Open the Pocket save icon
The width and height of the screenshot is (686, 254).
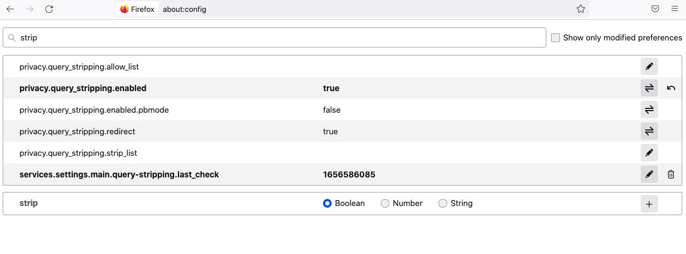pyautogui.click(x=655, y=9)
